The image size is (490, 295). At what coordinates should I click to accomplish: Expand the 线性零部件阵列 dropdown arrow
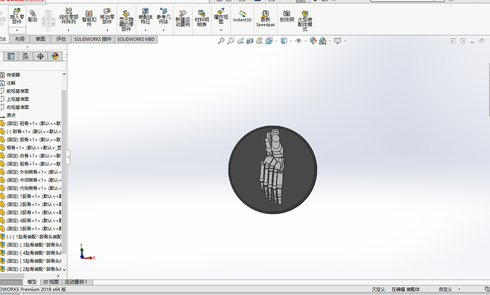point(69,31)
